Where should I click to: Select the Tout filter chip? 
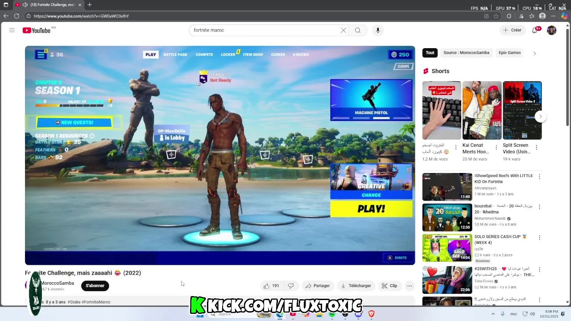point(430,53)
